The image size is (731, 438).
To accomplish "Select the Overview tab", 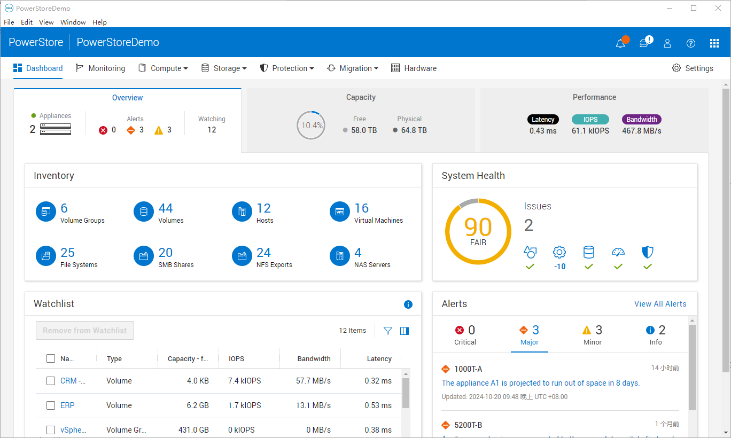I will tap(127, 120).
